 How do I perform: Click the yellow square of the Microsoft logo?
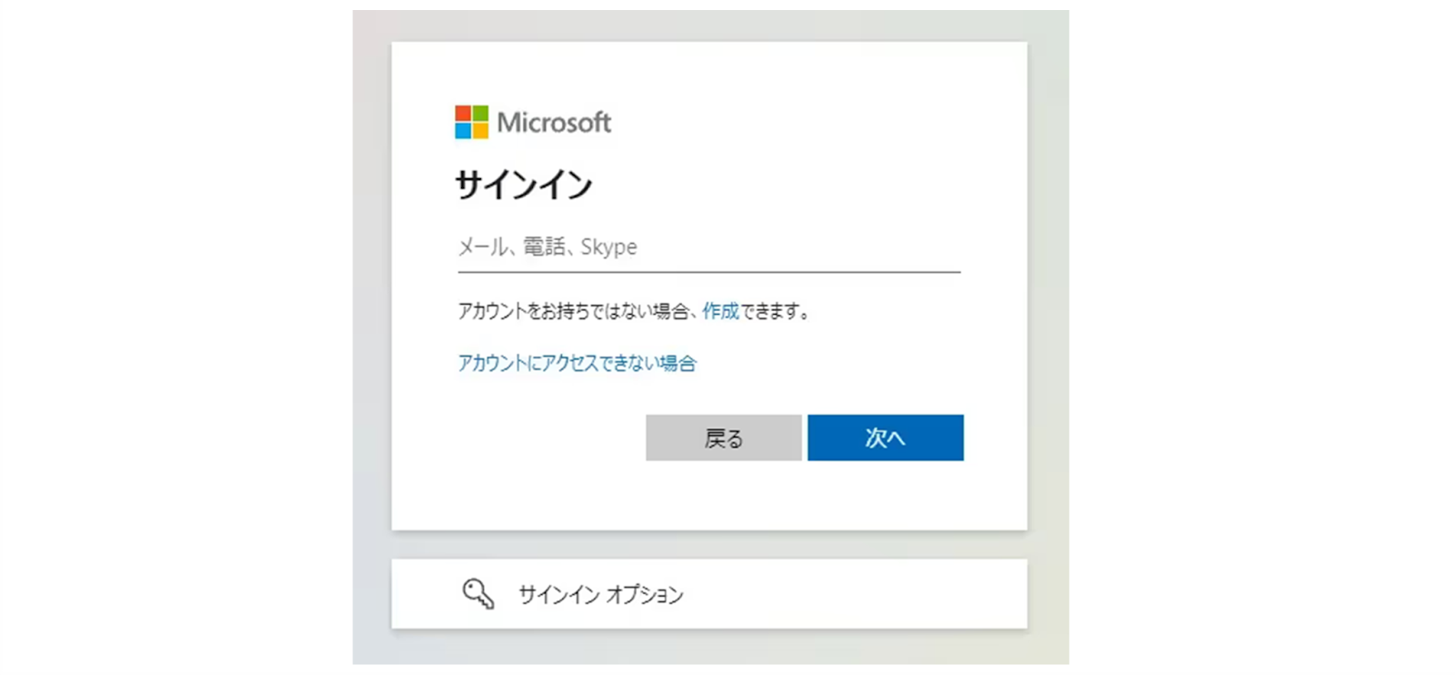480,130
